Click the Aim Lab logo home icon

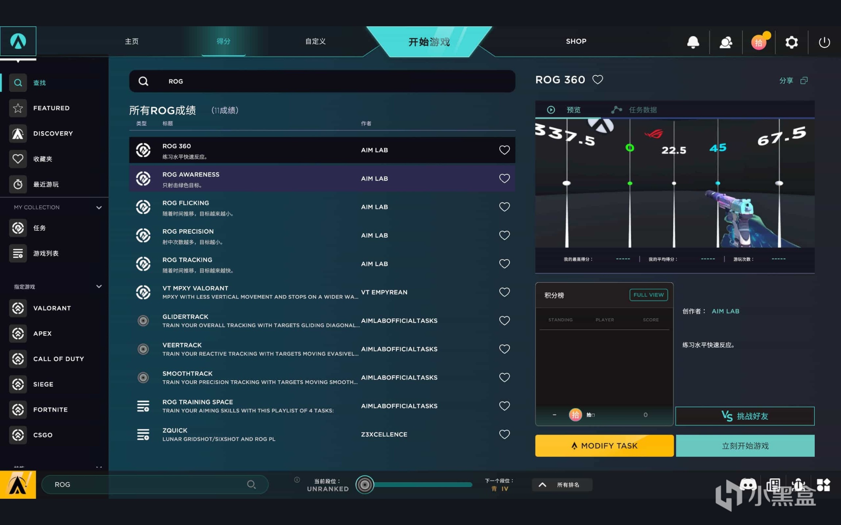pyautogui.click(x=18, y=41)
